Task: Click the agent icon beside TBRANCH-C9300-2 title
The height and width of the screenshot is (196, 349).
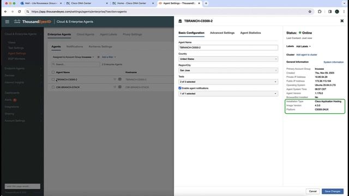Action: pos(180,21)
